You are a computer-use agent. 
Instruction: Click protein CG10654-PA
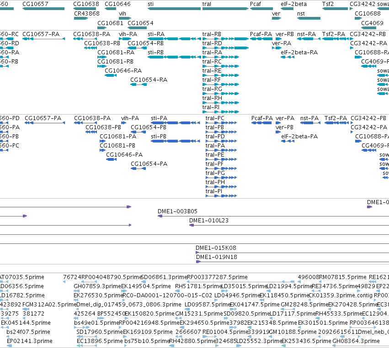pyautogui.click(x=138, y=169)
